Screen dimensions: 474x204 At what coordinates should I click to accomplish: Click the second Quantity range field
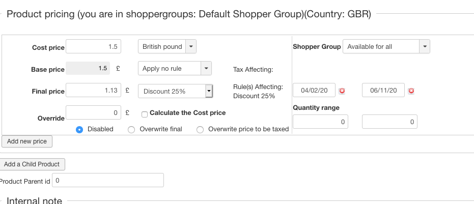pyautogui.click(x=389, y=122)
